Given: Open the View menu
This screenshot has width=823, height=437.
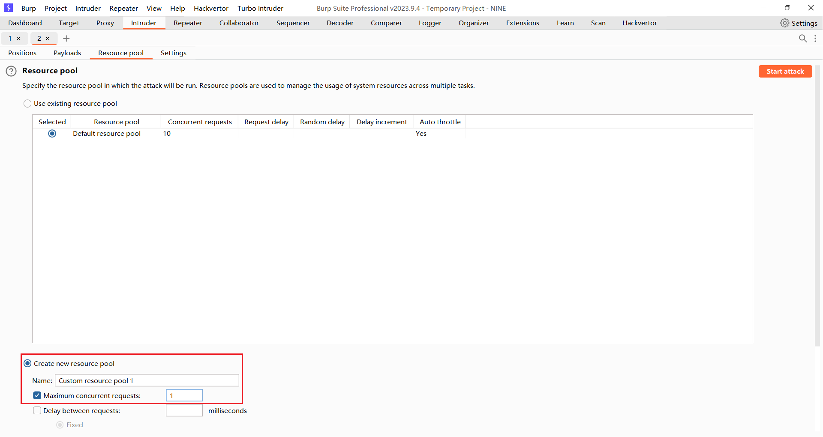Looking at the screenshot, I should pyautogui.click(x=154, y=8).
